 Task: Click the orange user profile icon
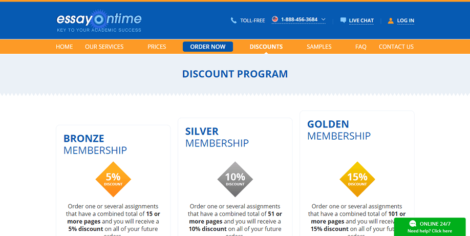pos(391,20)
